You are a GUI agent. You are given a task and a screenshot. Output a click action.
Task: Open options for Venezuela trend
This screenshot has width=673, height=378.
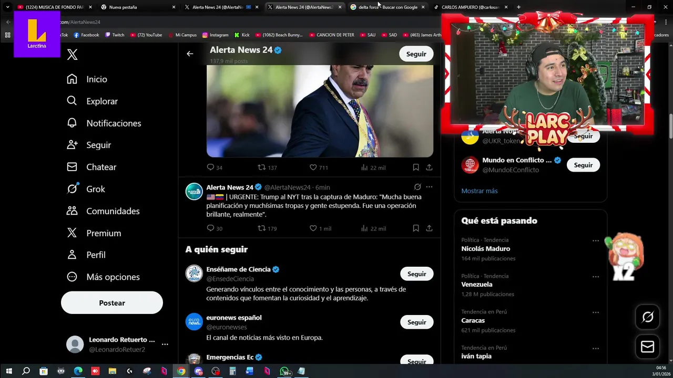pyautogui.click(x=596, y=276)
